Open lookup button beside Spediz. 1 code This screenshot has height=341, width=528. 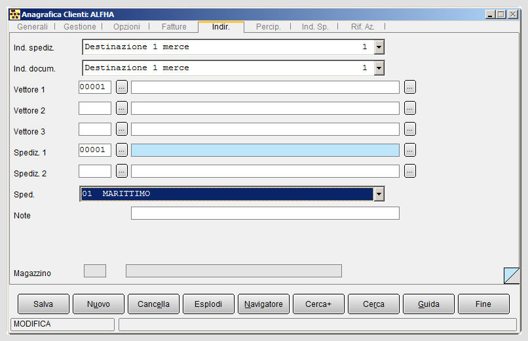click(x=122, y=150)
